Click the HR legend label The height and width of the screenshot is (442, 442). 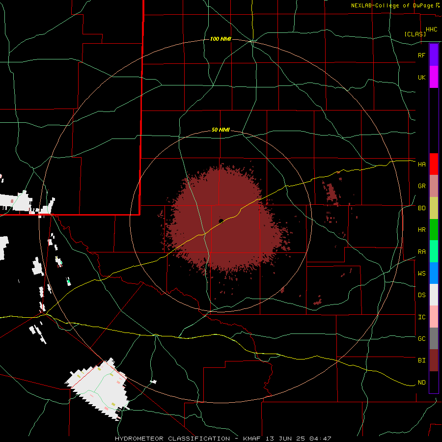point(421,230)
